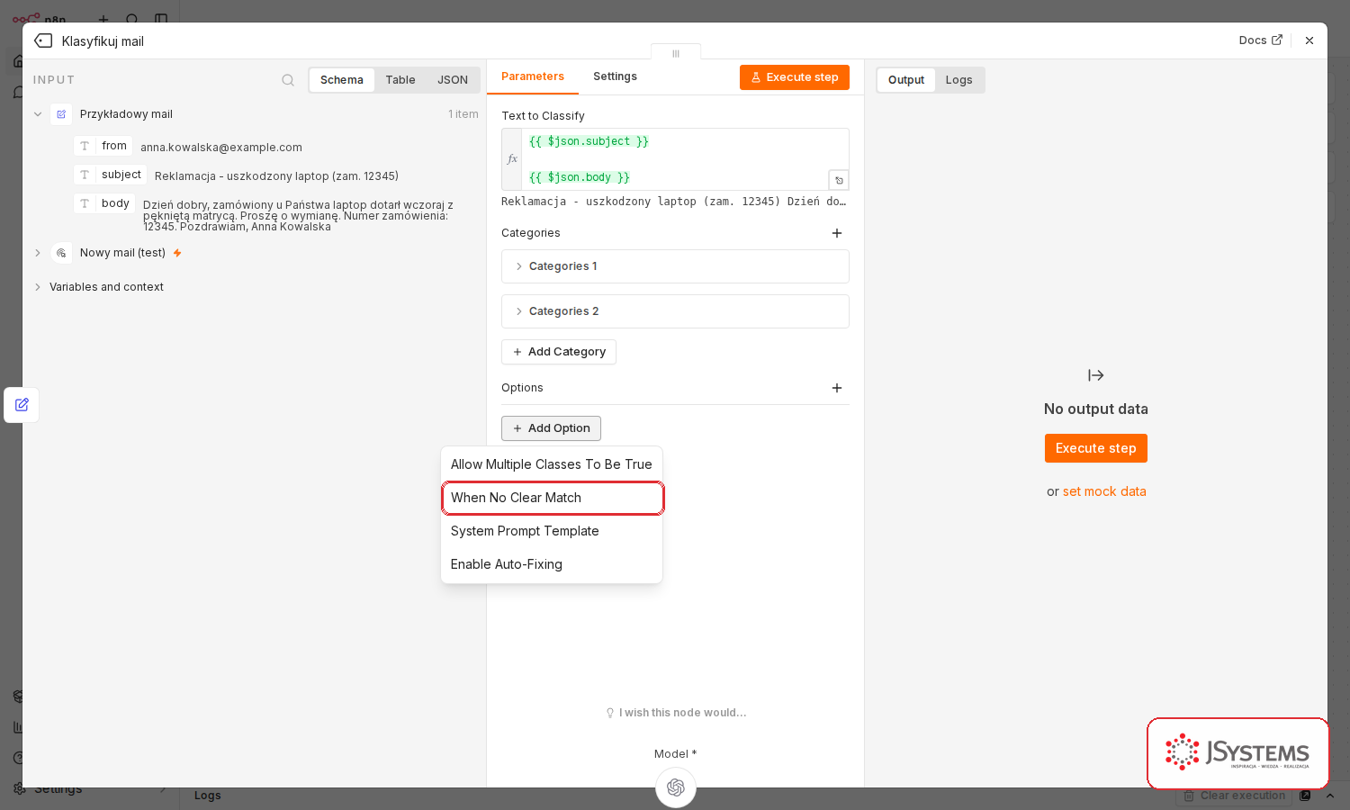
Task: Open the Parameters tab
Action: pyautogui.click(x=533, y=76)
